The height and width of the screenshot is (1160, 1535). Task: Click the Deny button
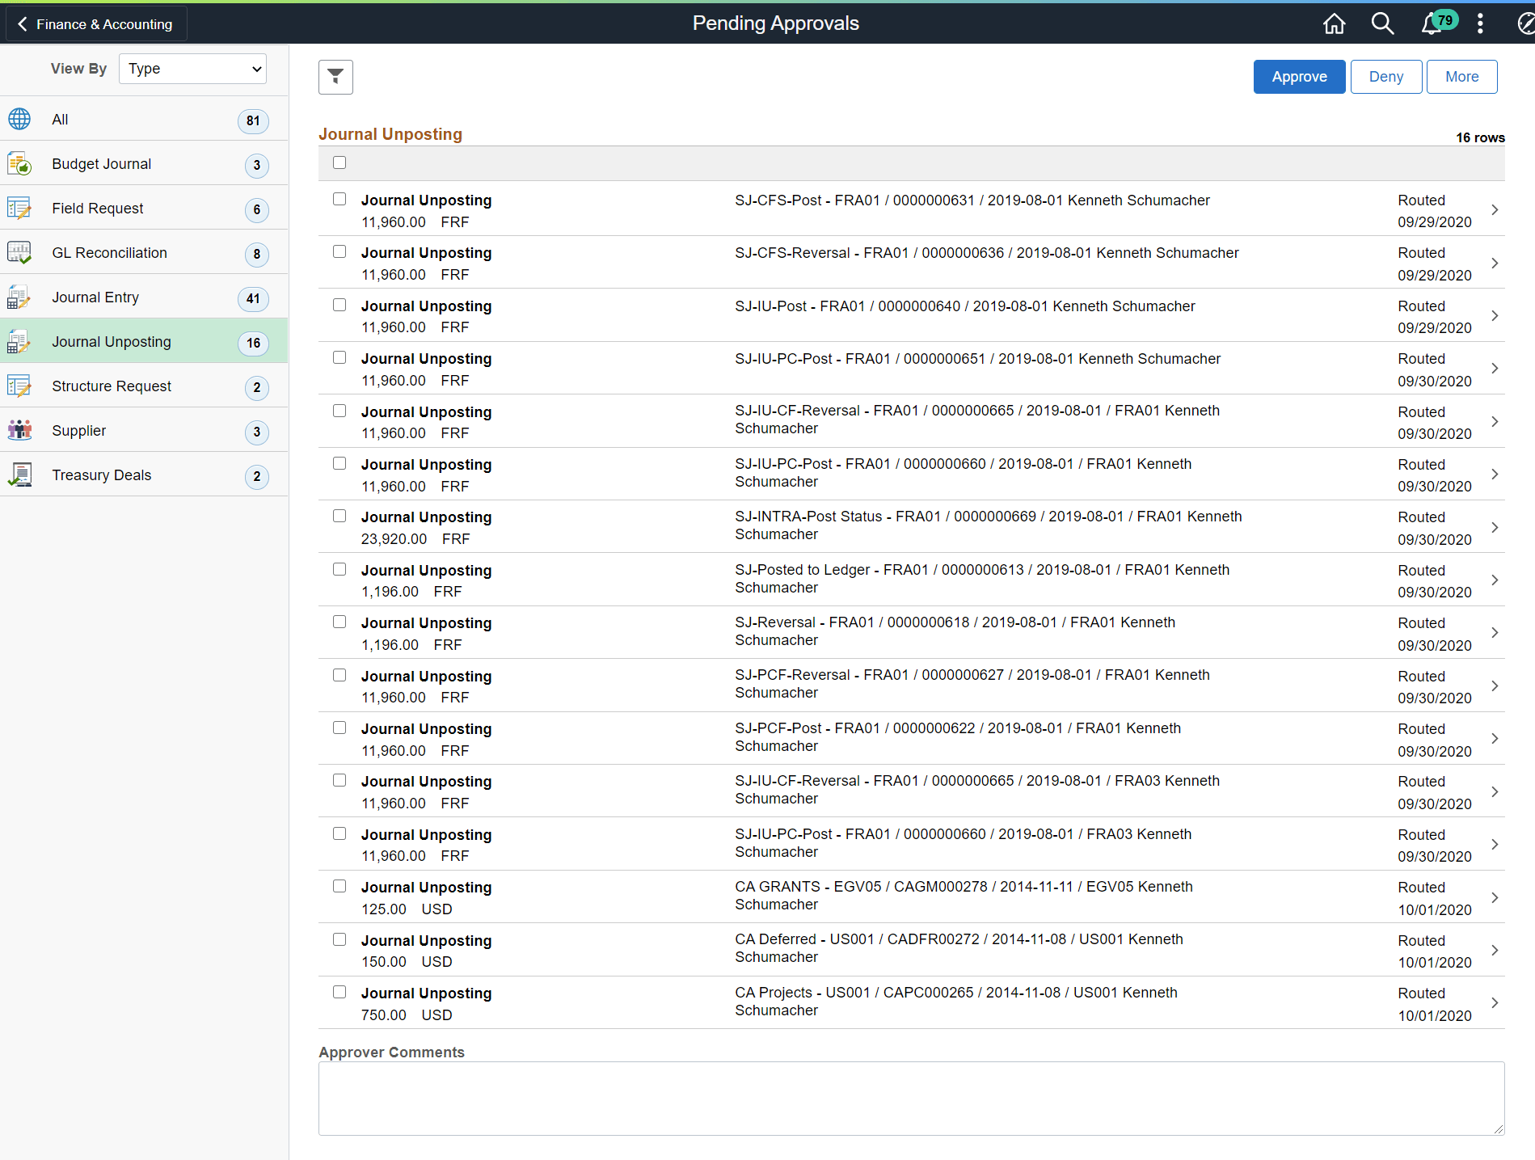[x=1385, y=76]
